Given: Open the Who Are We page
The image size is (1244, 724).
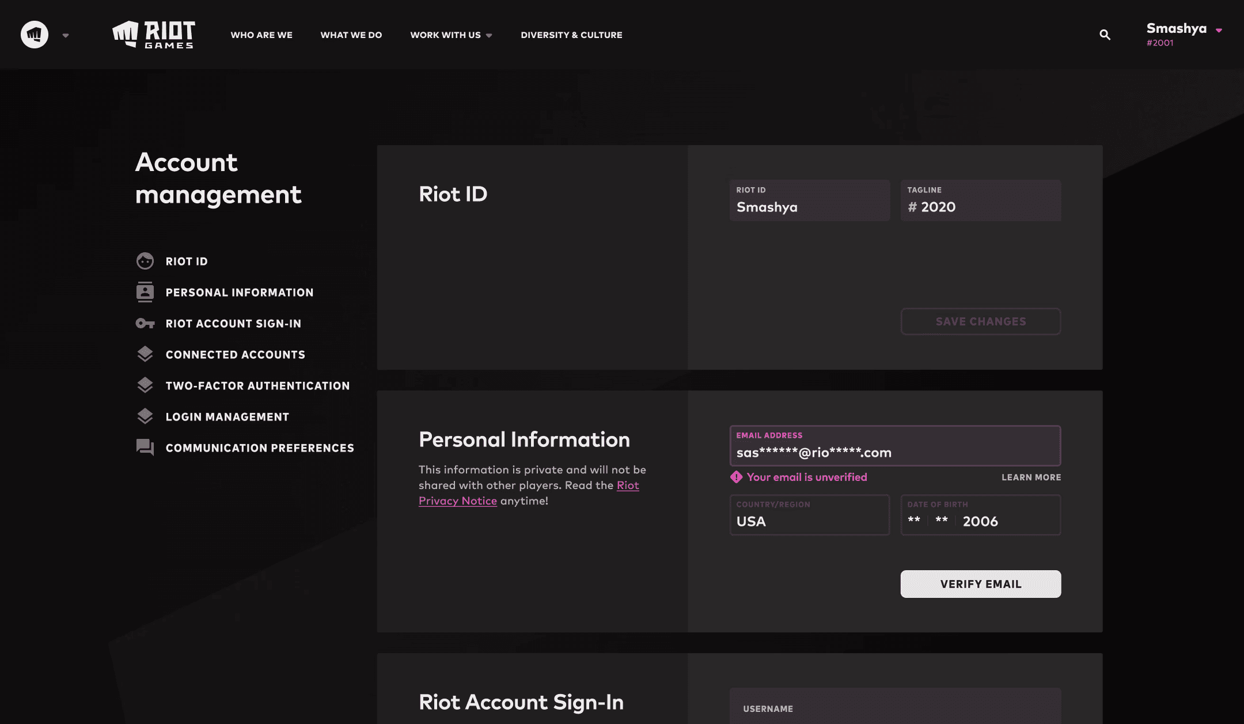Looking at the screenshot, I should click(x=262, y=35).
